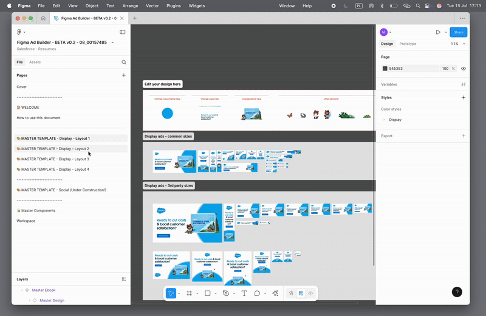
Task: Switch to Draw mode in toolbar
Action: [291, 293]
